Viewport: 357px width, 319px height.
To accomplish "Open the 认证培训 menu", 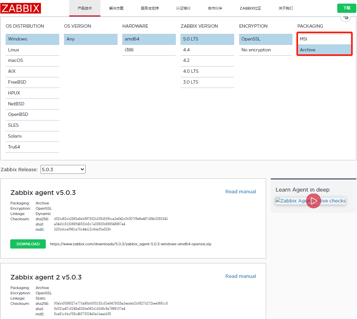I will [x=183, y=8].
